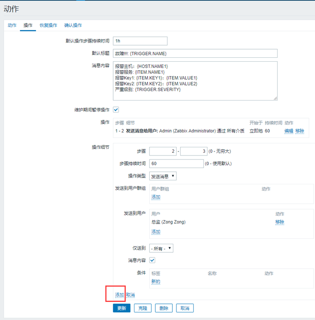Click the 更新 button
The width and height of the screenshot is (315, 320).
(x=122, y=308)
